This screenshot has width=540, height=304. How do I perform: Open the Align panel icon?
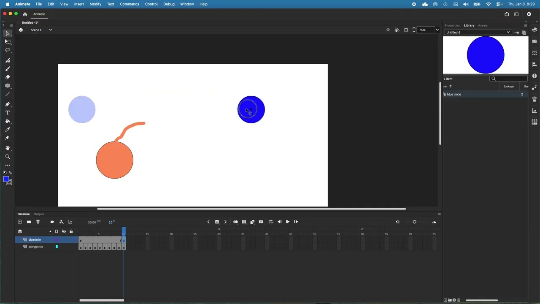click(x=535, y=64)
